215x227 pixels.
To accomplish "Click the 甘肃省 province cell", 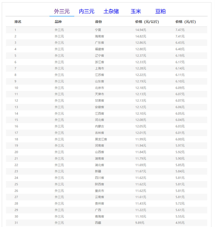I will point(100,101).
